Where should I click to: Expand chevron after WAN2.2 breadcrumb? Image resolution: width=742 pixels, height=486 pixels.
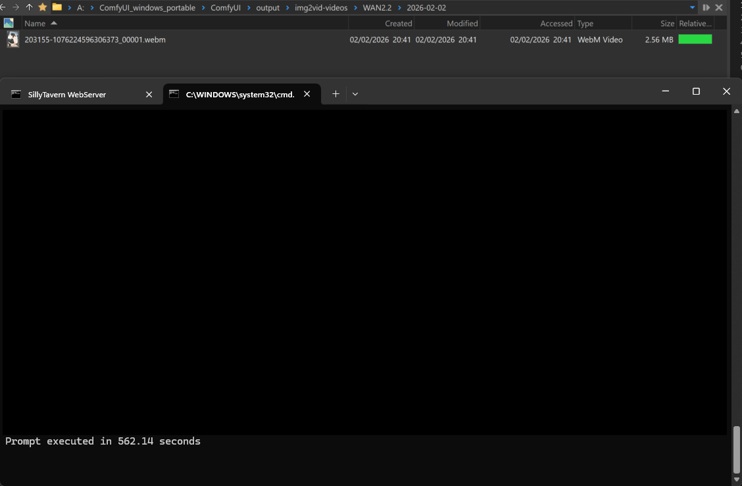click(399, 8)
